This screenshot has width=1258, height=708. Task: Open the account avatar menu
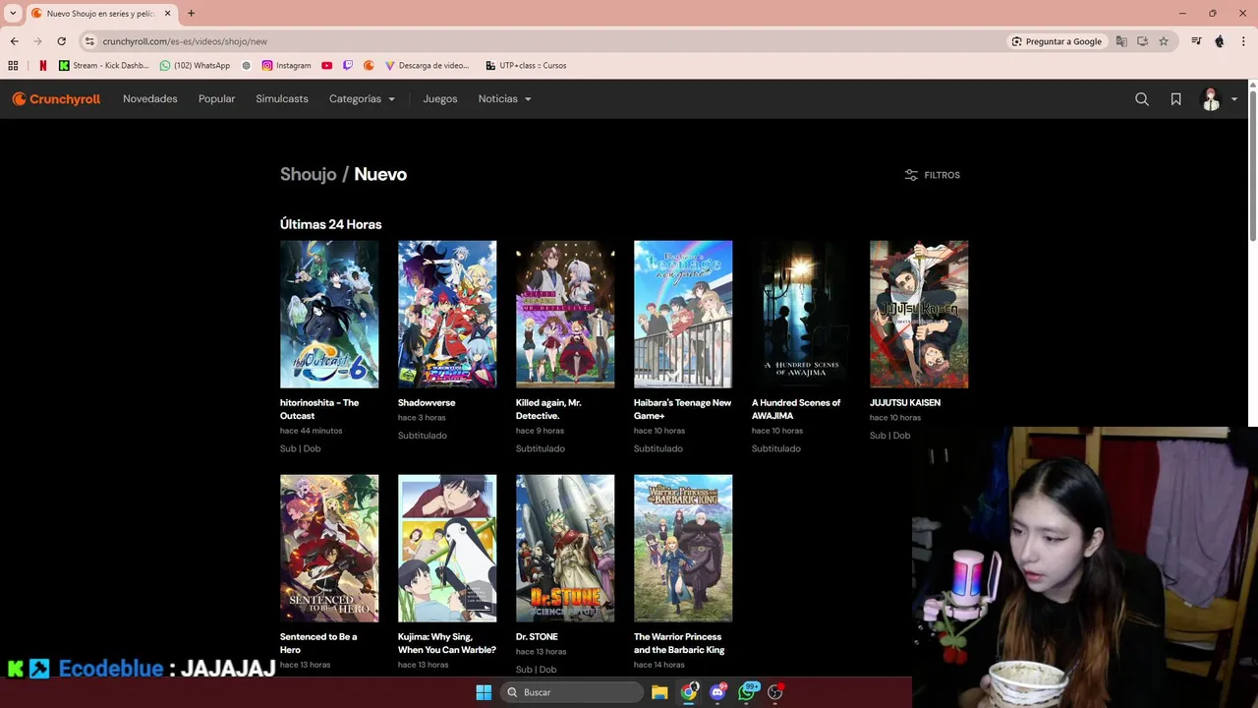1219,99
